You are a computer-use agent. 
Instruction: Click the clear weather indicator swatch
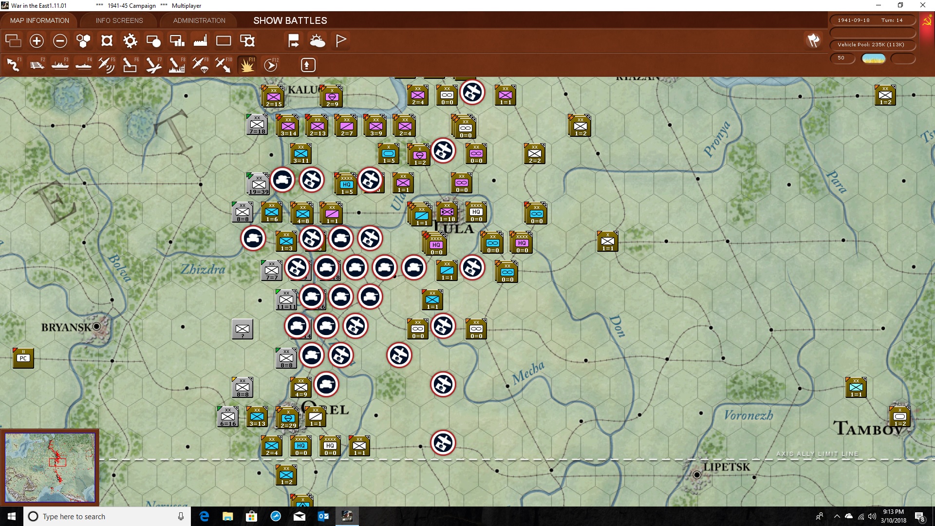click(x=874, y=58)
